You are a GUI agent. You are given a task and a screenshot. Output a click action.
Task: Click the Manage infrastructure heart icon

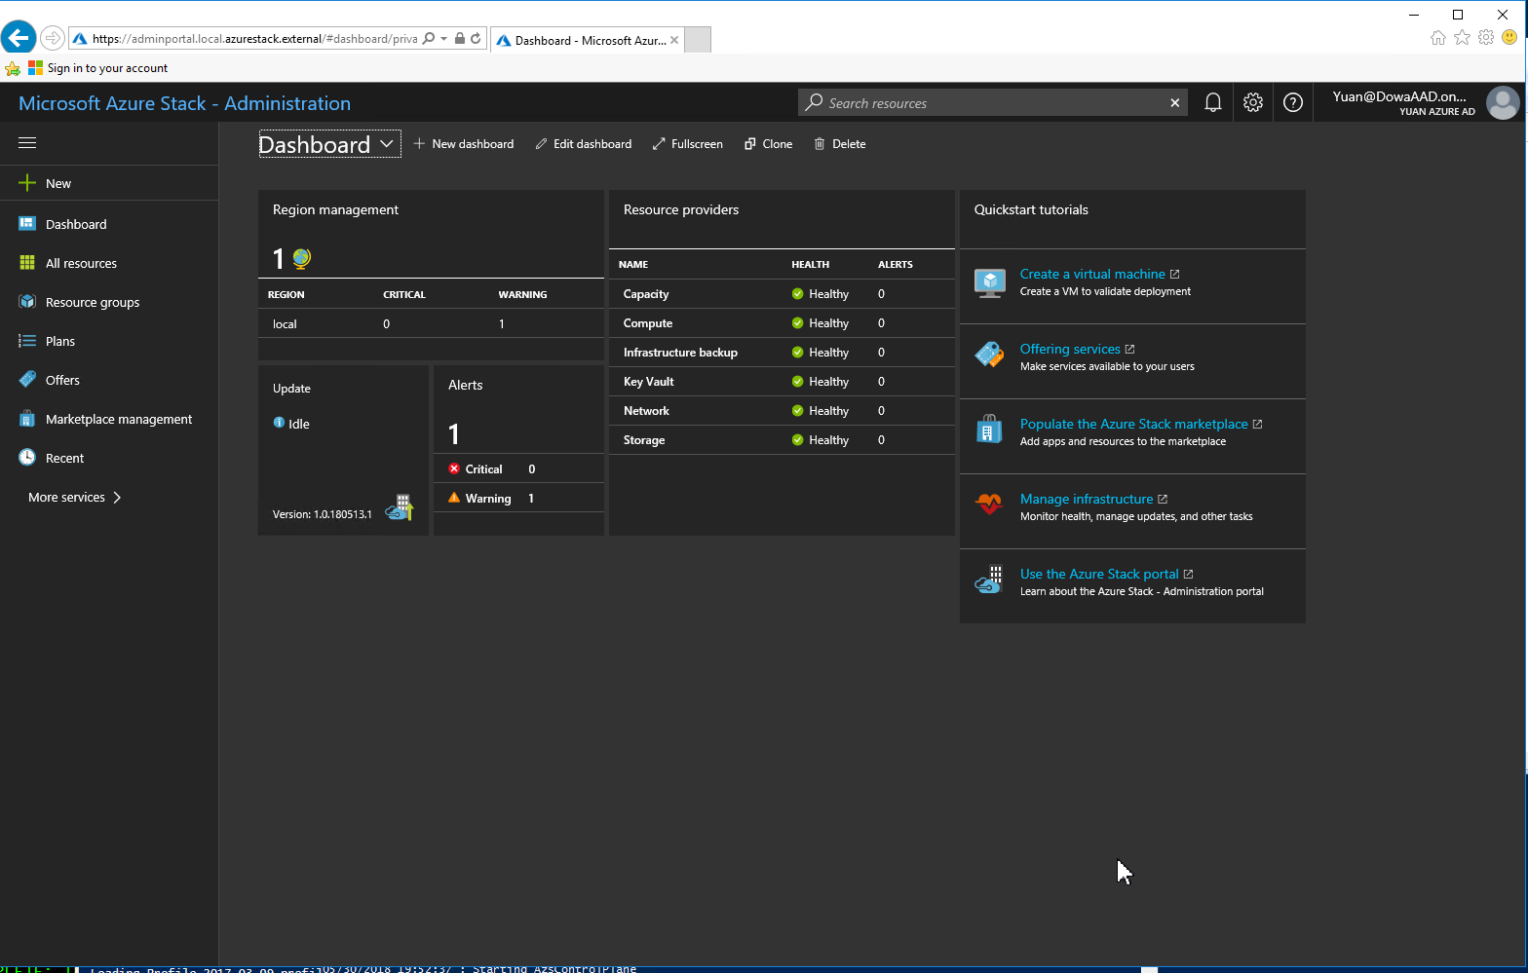(990, 504)
